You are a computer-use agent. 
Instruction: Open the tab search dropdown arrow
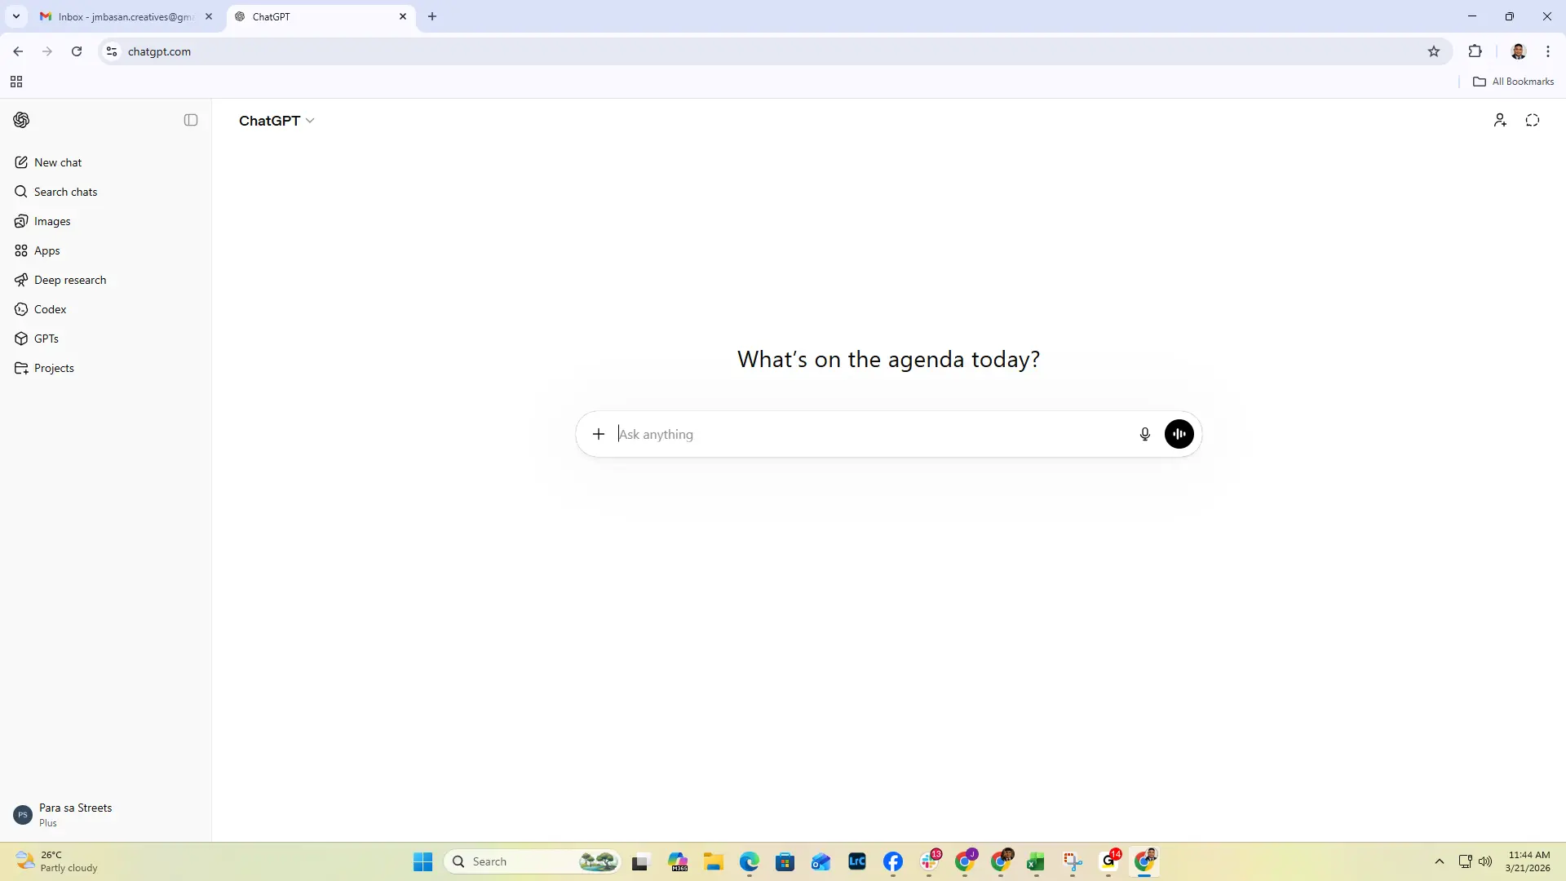click(16, 16)
